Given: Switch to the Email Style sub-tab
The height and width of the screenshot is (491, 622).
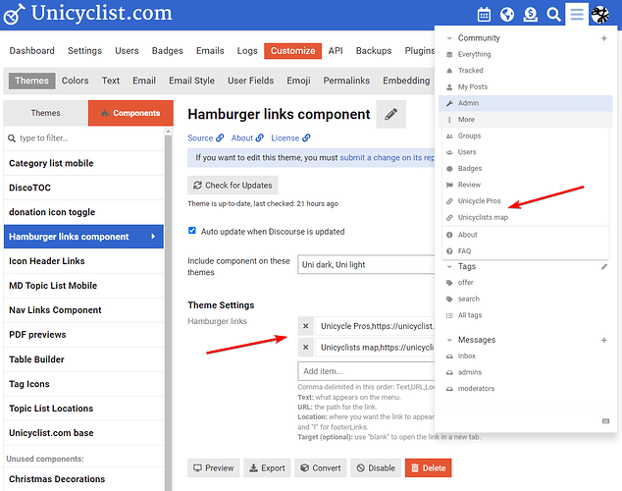Looking at the screenshot, I should point(191,81).
